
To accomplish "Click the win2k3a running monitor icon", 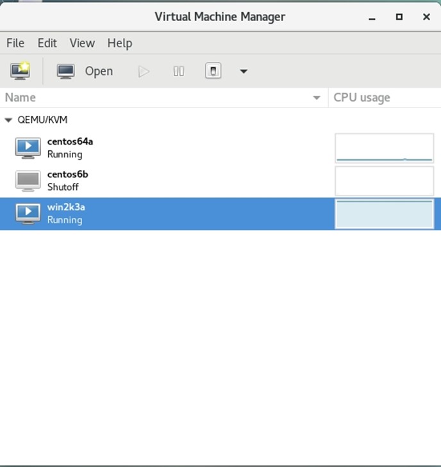I will pos(28,214).
